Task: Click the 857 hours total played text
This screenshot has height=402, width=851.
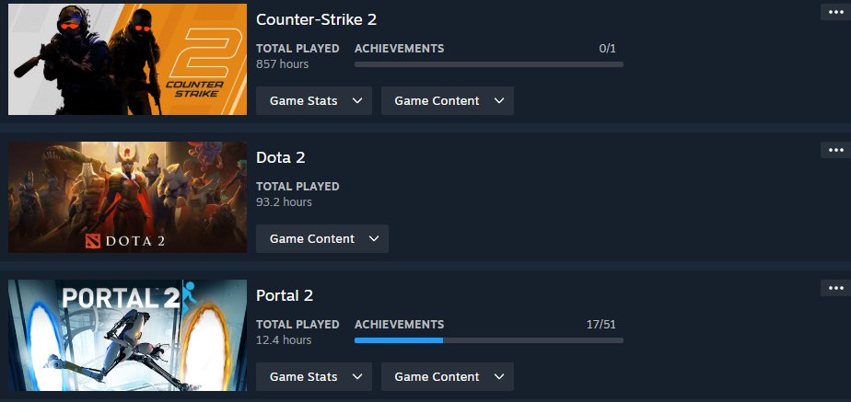Action: 282,63
